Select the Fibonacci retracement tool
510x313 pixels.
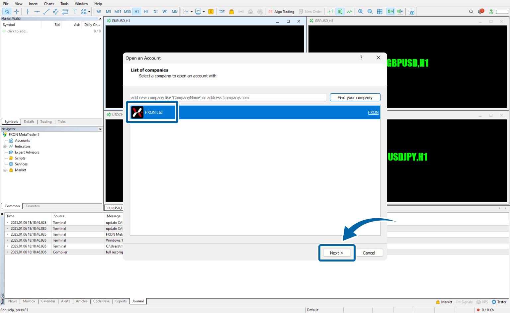point(65,12)
